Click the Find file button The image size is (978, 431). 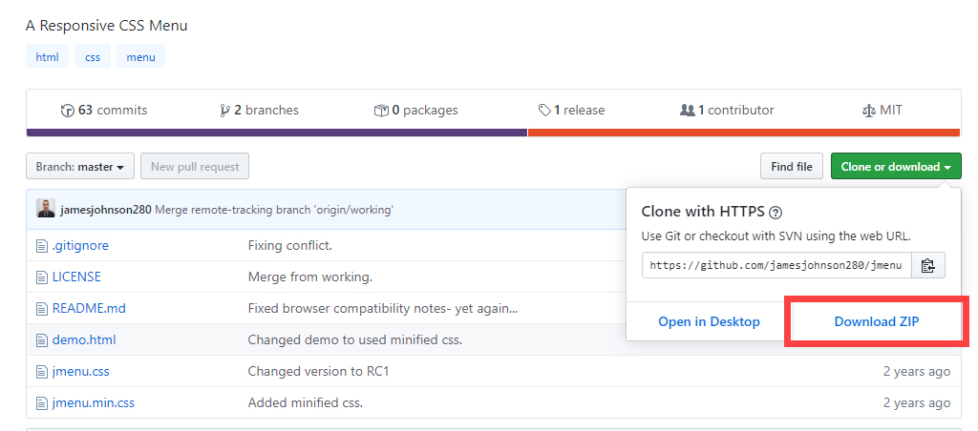point(792,166)
